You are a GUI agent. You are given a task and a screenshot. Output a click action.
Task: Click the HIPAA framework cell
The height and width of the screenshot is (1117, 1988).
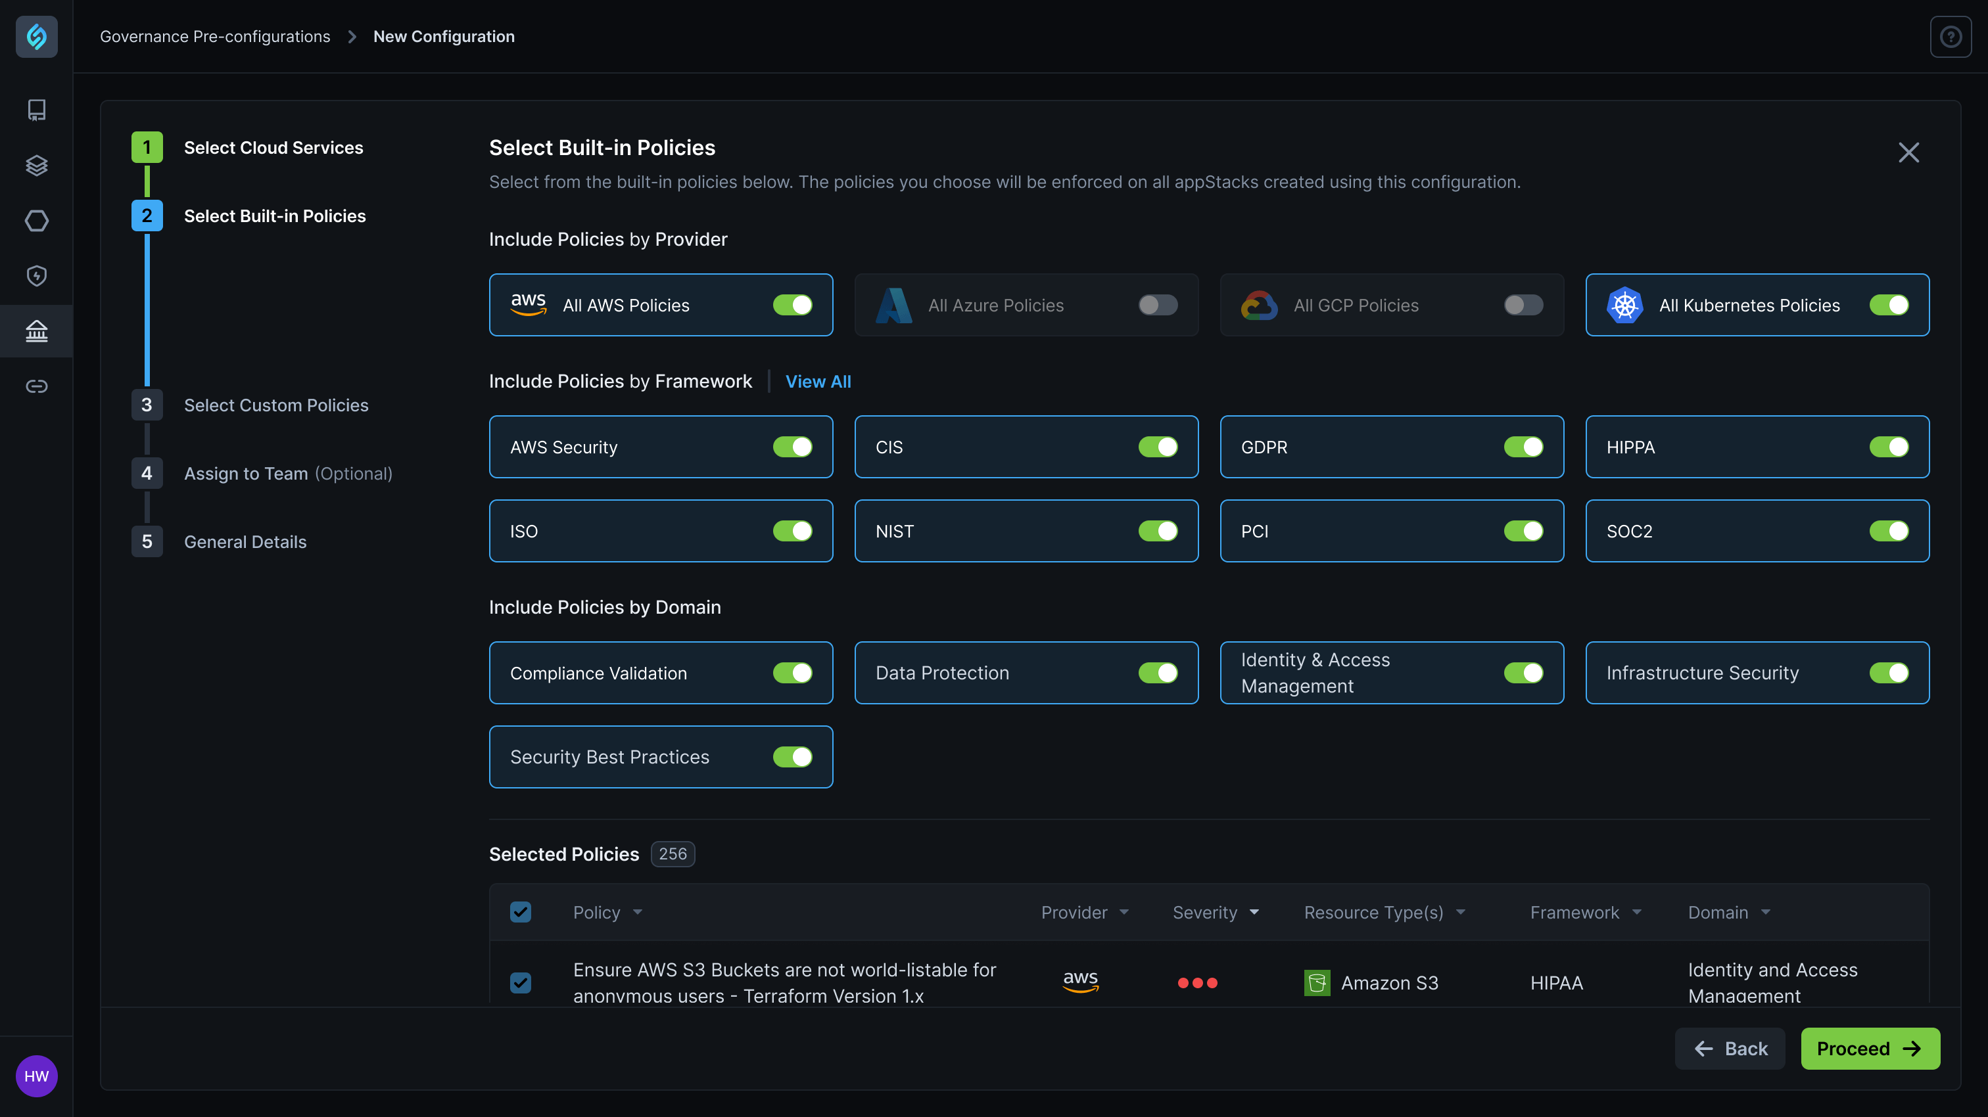pyautogui.click(x=1556, y=982)
